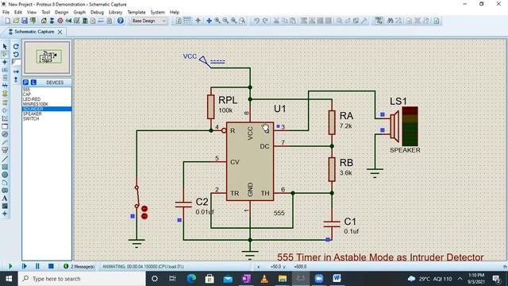Select the 2D Graphics Symbols tool
This screenshot has width=508, height=286.
(x=5, y=206)
